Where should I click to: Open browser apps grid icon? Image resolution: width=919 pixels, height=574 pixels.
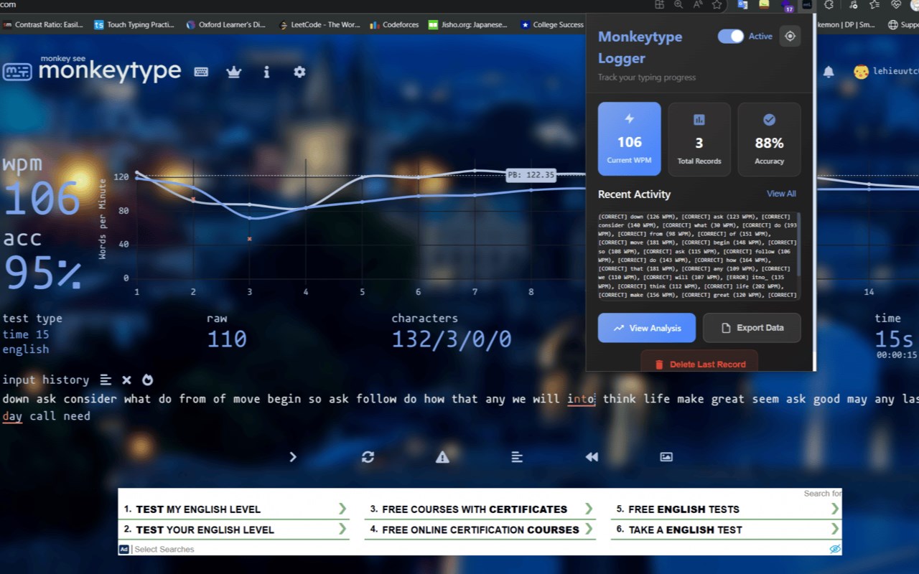coord(659,4)
